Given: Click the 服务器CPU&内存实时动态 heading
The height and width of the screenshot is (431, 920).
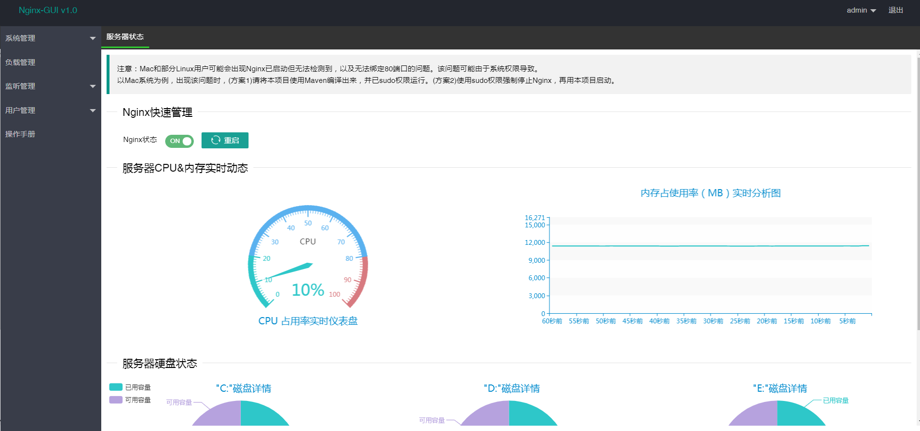Looking at the screenshot, I should click(x=185, y=168).
